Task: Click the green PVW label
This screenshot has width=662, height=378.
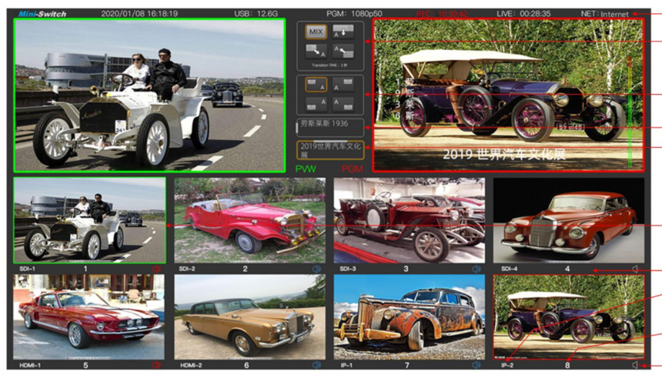Action: pyautogui.click(x=306, y=169)
